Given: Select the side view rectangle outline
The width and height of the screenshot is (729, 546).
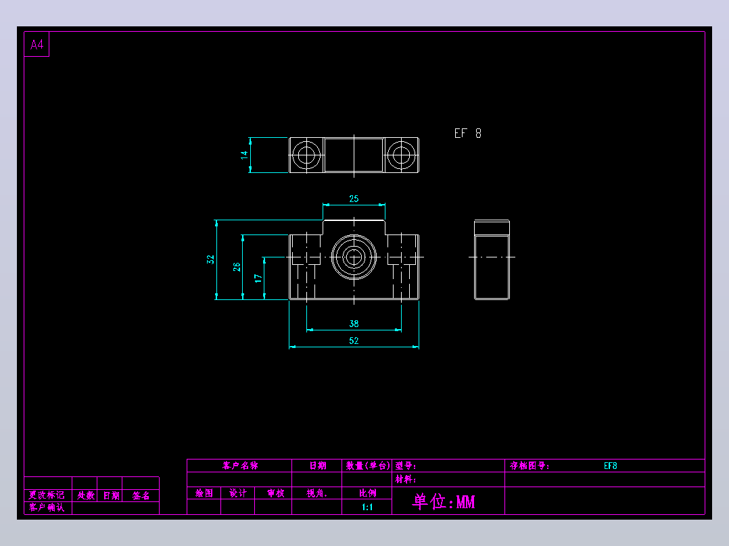Looking at the screenshot, I should (492, 259).
